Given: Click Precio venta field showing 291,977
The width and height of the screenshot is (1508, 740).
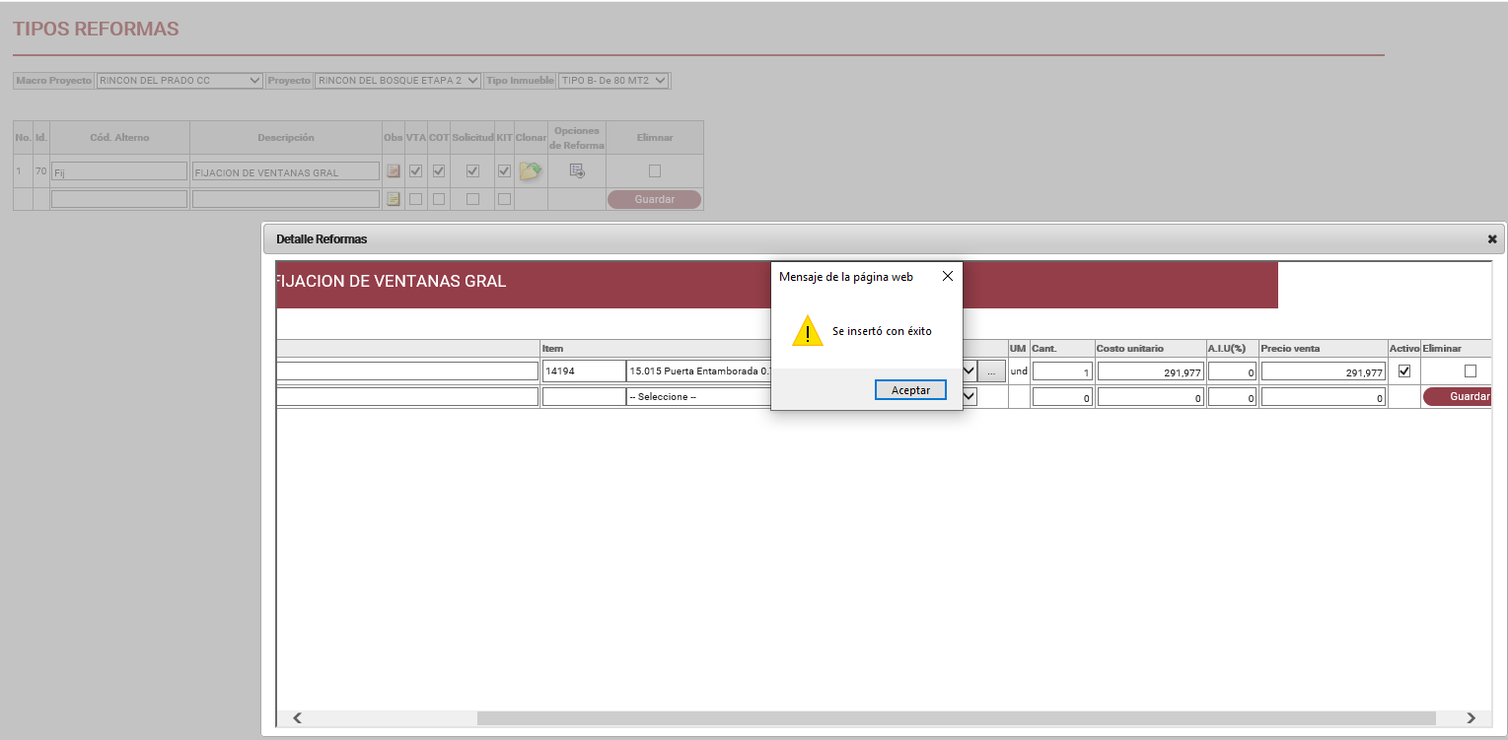Looking at the screenshot, I should click(x=1323, y=371).
